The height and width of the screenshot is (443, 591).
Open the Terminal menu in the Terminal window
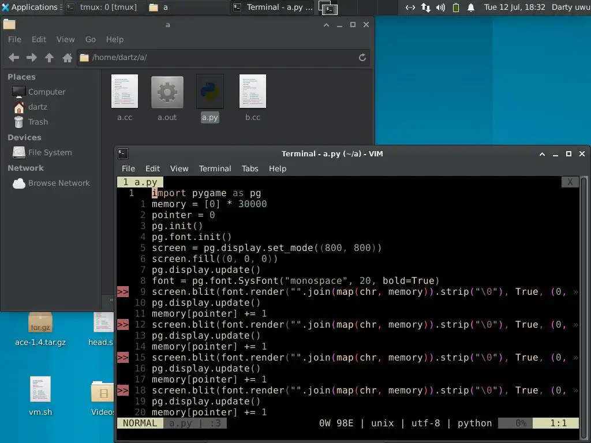coord(215,168)
